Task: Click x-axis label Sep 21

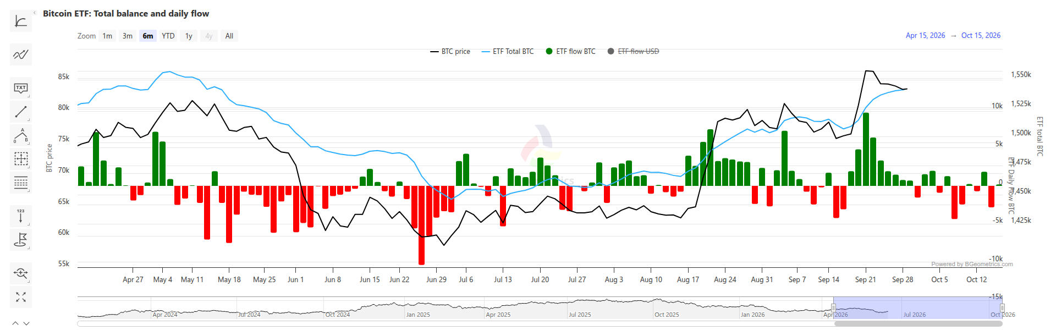Action: 865,279
